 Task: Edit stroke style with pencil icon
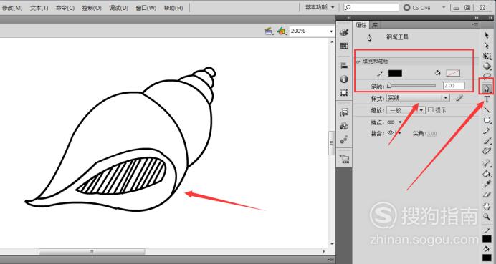pyautogui.click(x=459, y=98)
